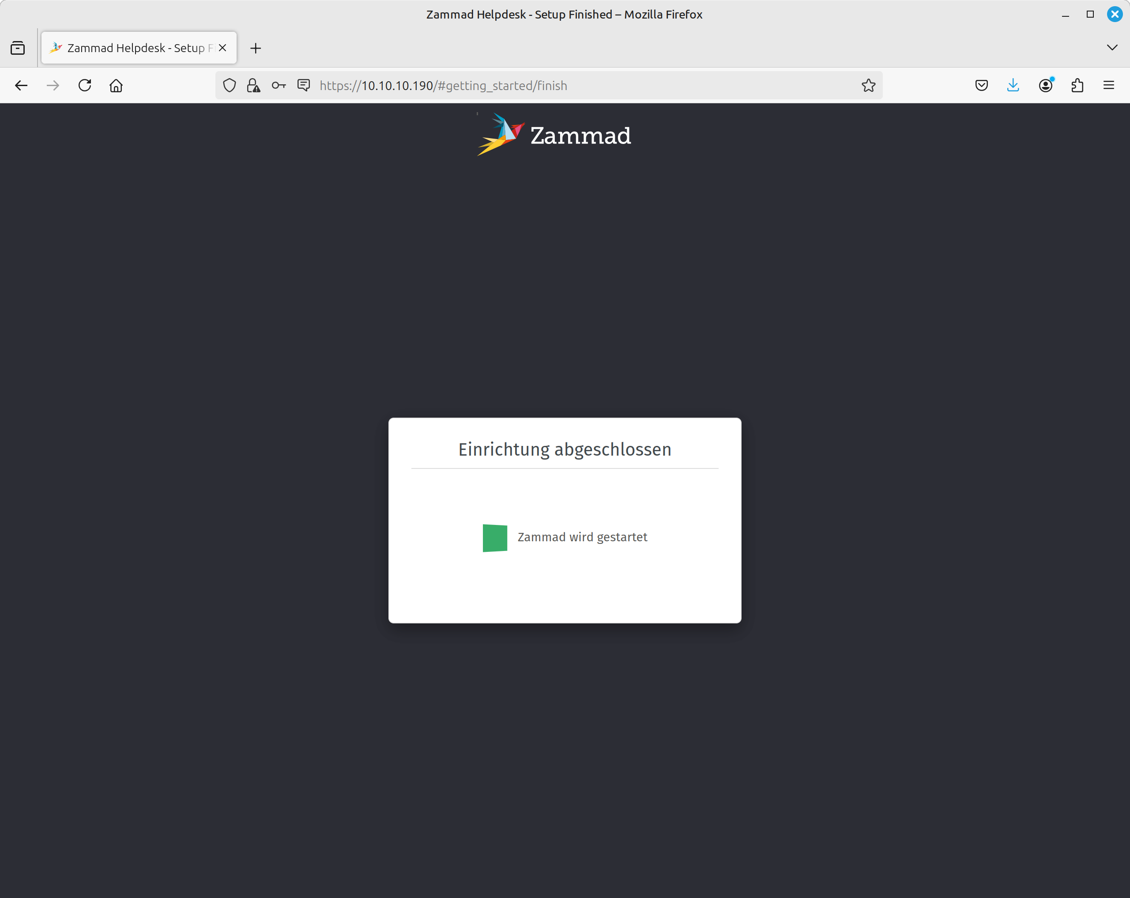Viewport: 1130px width, 898px height.
Task: Open the Firefox application menu
Action: pyautogui.click(x=1108, y=86)
